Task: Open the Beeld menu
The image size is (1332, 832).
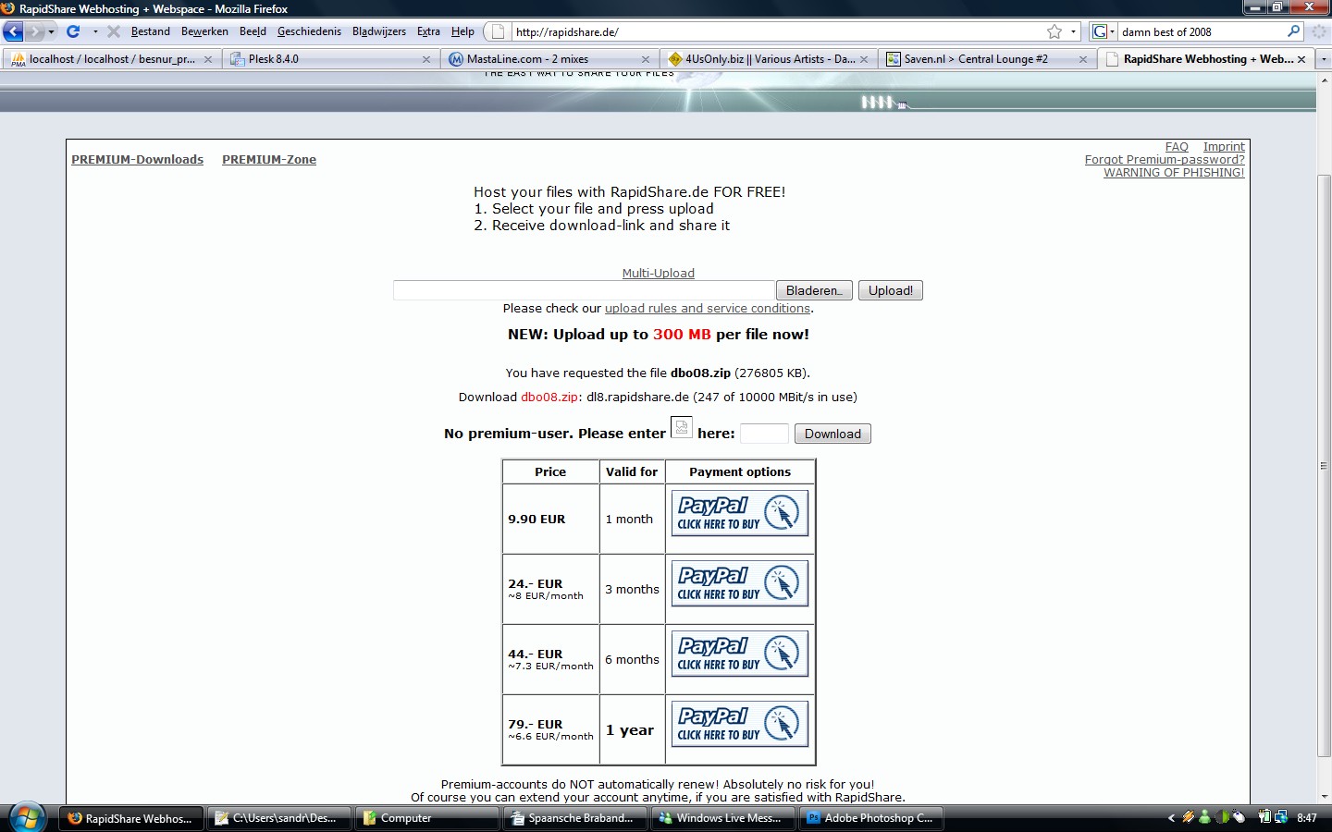Action: [x=253, y=31]
